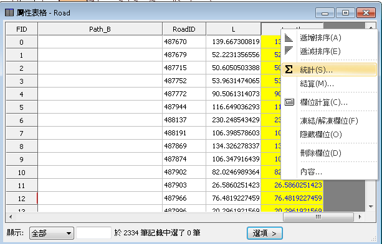382x244 pixels.
Task: Click RoadID cell 488191
Action: (184, 133)
